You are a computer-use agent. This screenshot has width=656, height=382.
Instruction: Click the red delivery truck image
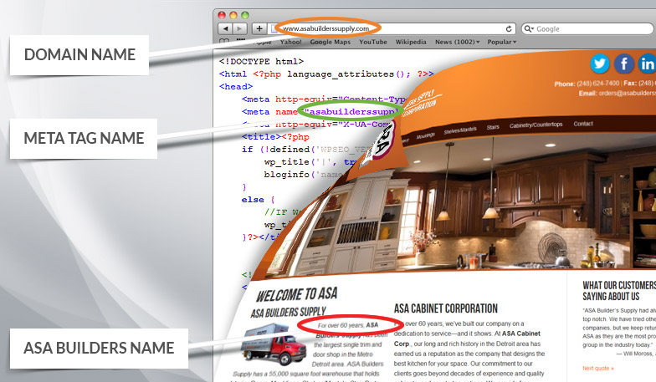(274, 344)
